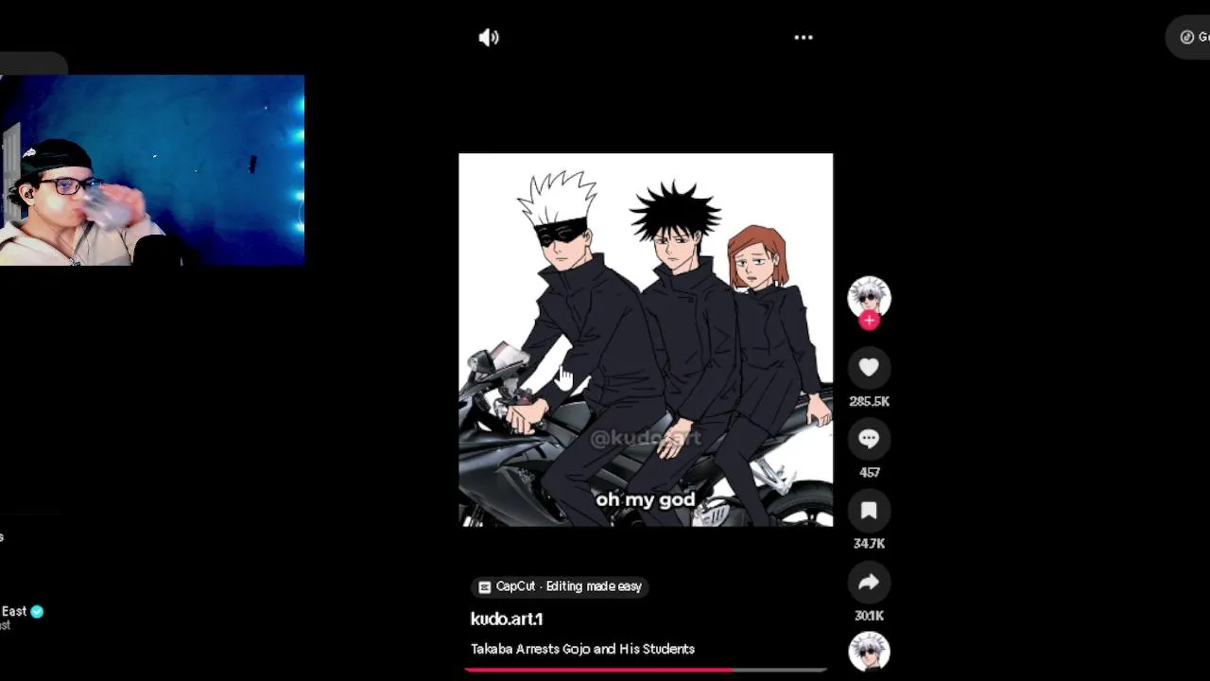Share the video with the arrow icon
Screen dimensions: 1210x681
tap(869, 583)
